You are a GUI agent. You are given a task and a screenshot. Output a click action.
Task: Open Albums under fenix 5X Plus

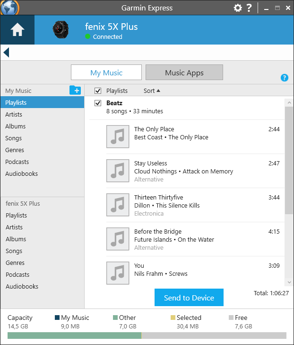(x=42, y=239)
